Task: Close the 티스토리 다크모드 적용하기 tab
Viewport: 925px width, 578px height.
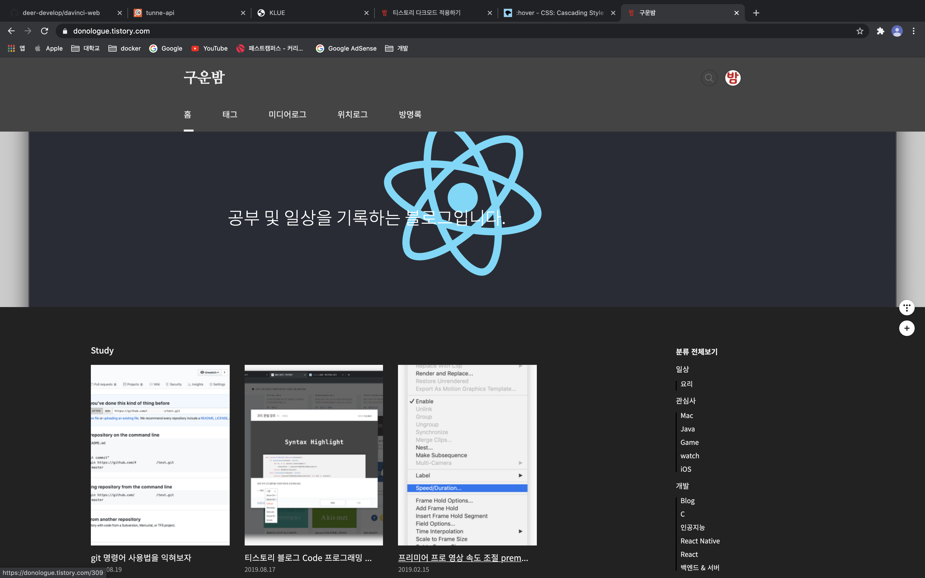Action: pos(490,13)
